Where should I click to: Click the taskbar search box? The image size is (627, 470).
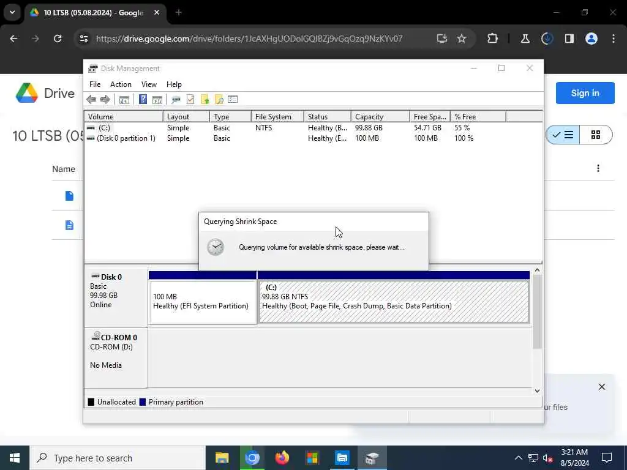coord(118,458)
